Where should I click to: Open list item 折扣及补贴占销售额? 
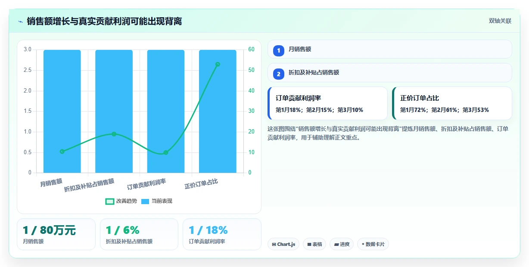click(389, 72)
